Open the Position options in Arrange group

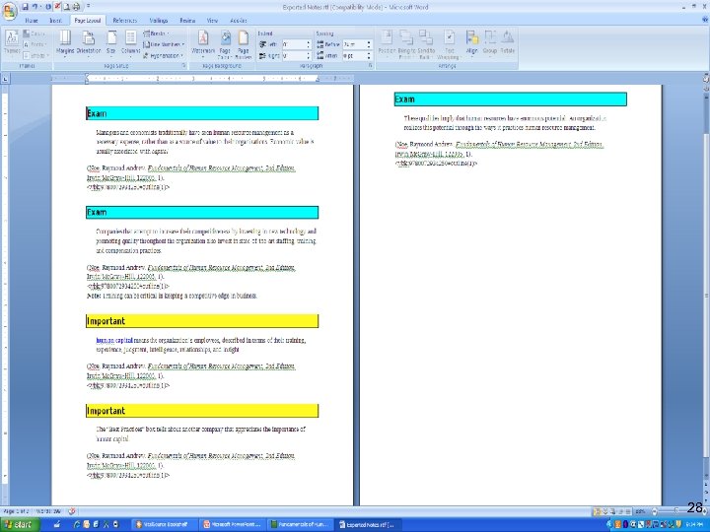click(x=387, y=44)
